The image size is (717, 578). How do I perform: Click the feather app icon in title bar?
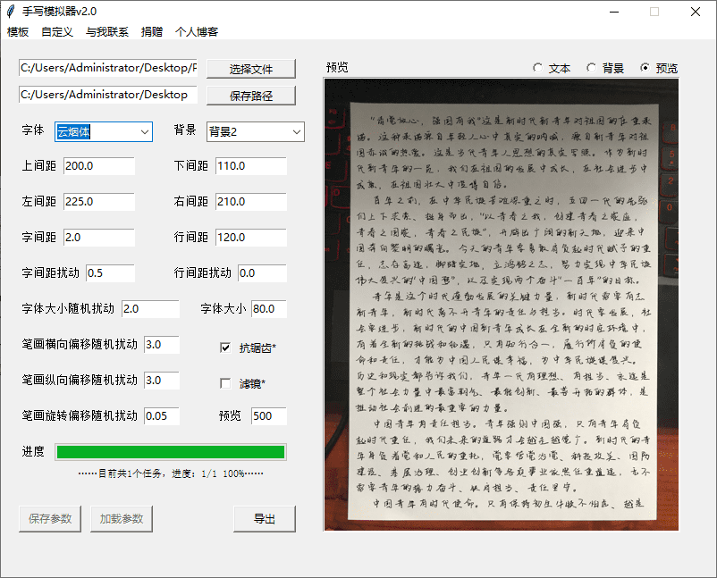(x=11, y=12)
